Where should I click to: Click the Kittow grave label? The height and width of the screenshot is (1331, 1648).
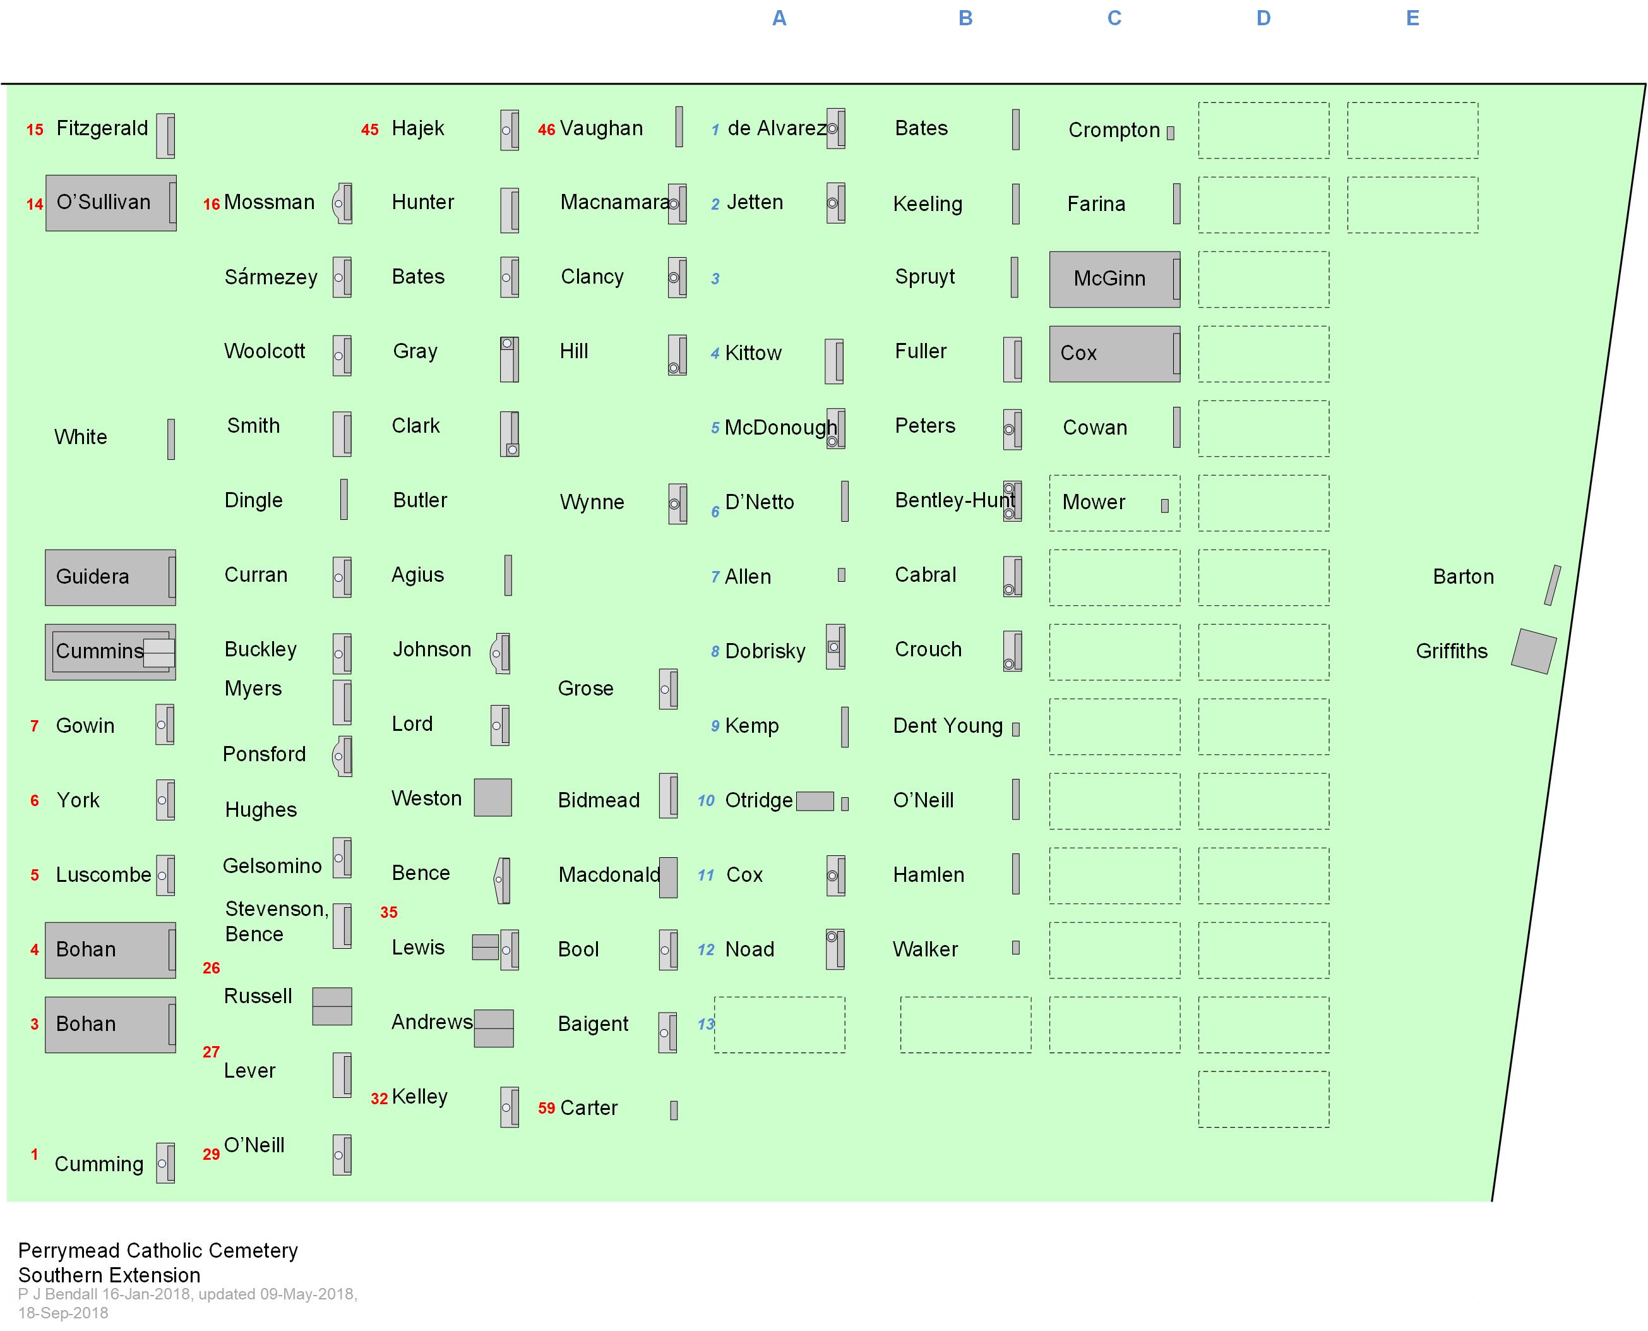pos(753,352)
